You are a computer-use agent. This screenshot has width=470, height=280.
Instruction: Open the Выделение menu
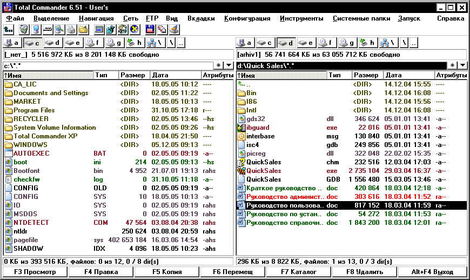(x=51, y=18)
